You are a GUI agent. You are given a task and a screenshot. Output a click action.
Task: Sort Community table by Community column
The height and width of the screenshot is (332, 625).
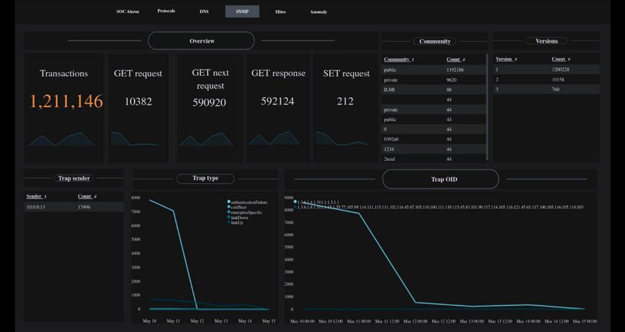point(398,60)
